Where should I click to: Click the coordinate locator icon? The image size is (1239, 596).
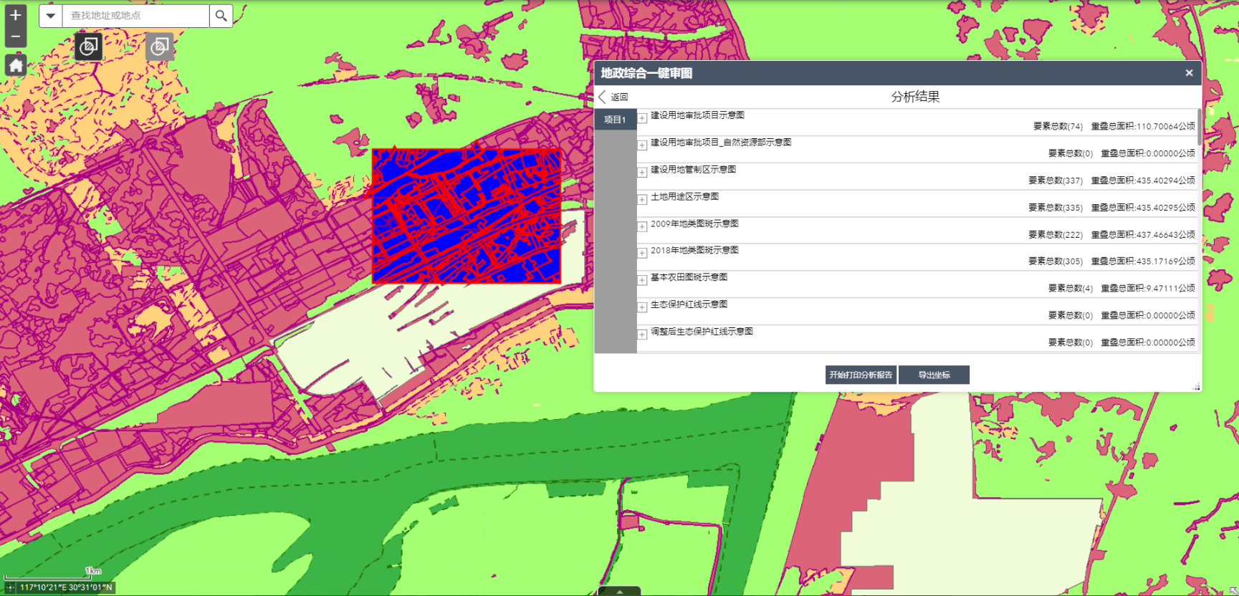[10, 587]
